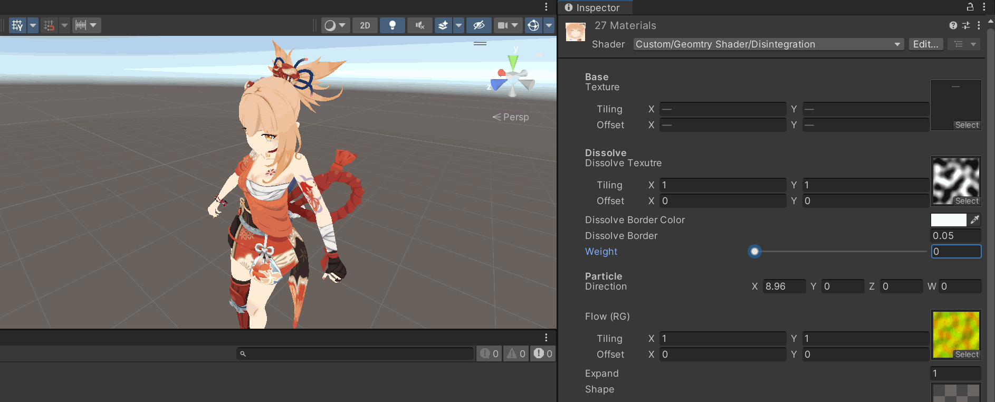
Task: Click the shader Edit... button
Action: click(x=926, y=44)
